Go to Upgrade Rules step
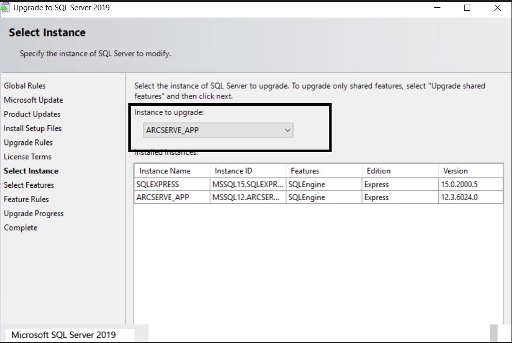The width and height of the screenshot is (512, 343). coord(28,142)
